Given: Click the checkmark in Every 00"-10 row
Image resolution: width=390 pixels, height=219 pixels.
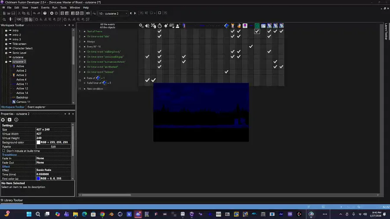Looking at the screenshot, I should 251,46.
